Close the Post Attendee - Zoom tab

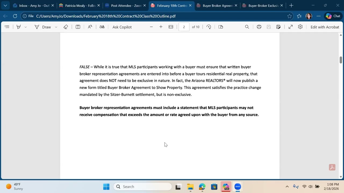[x=144, y=5]
